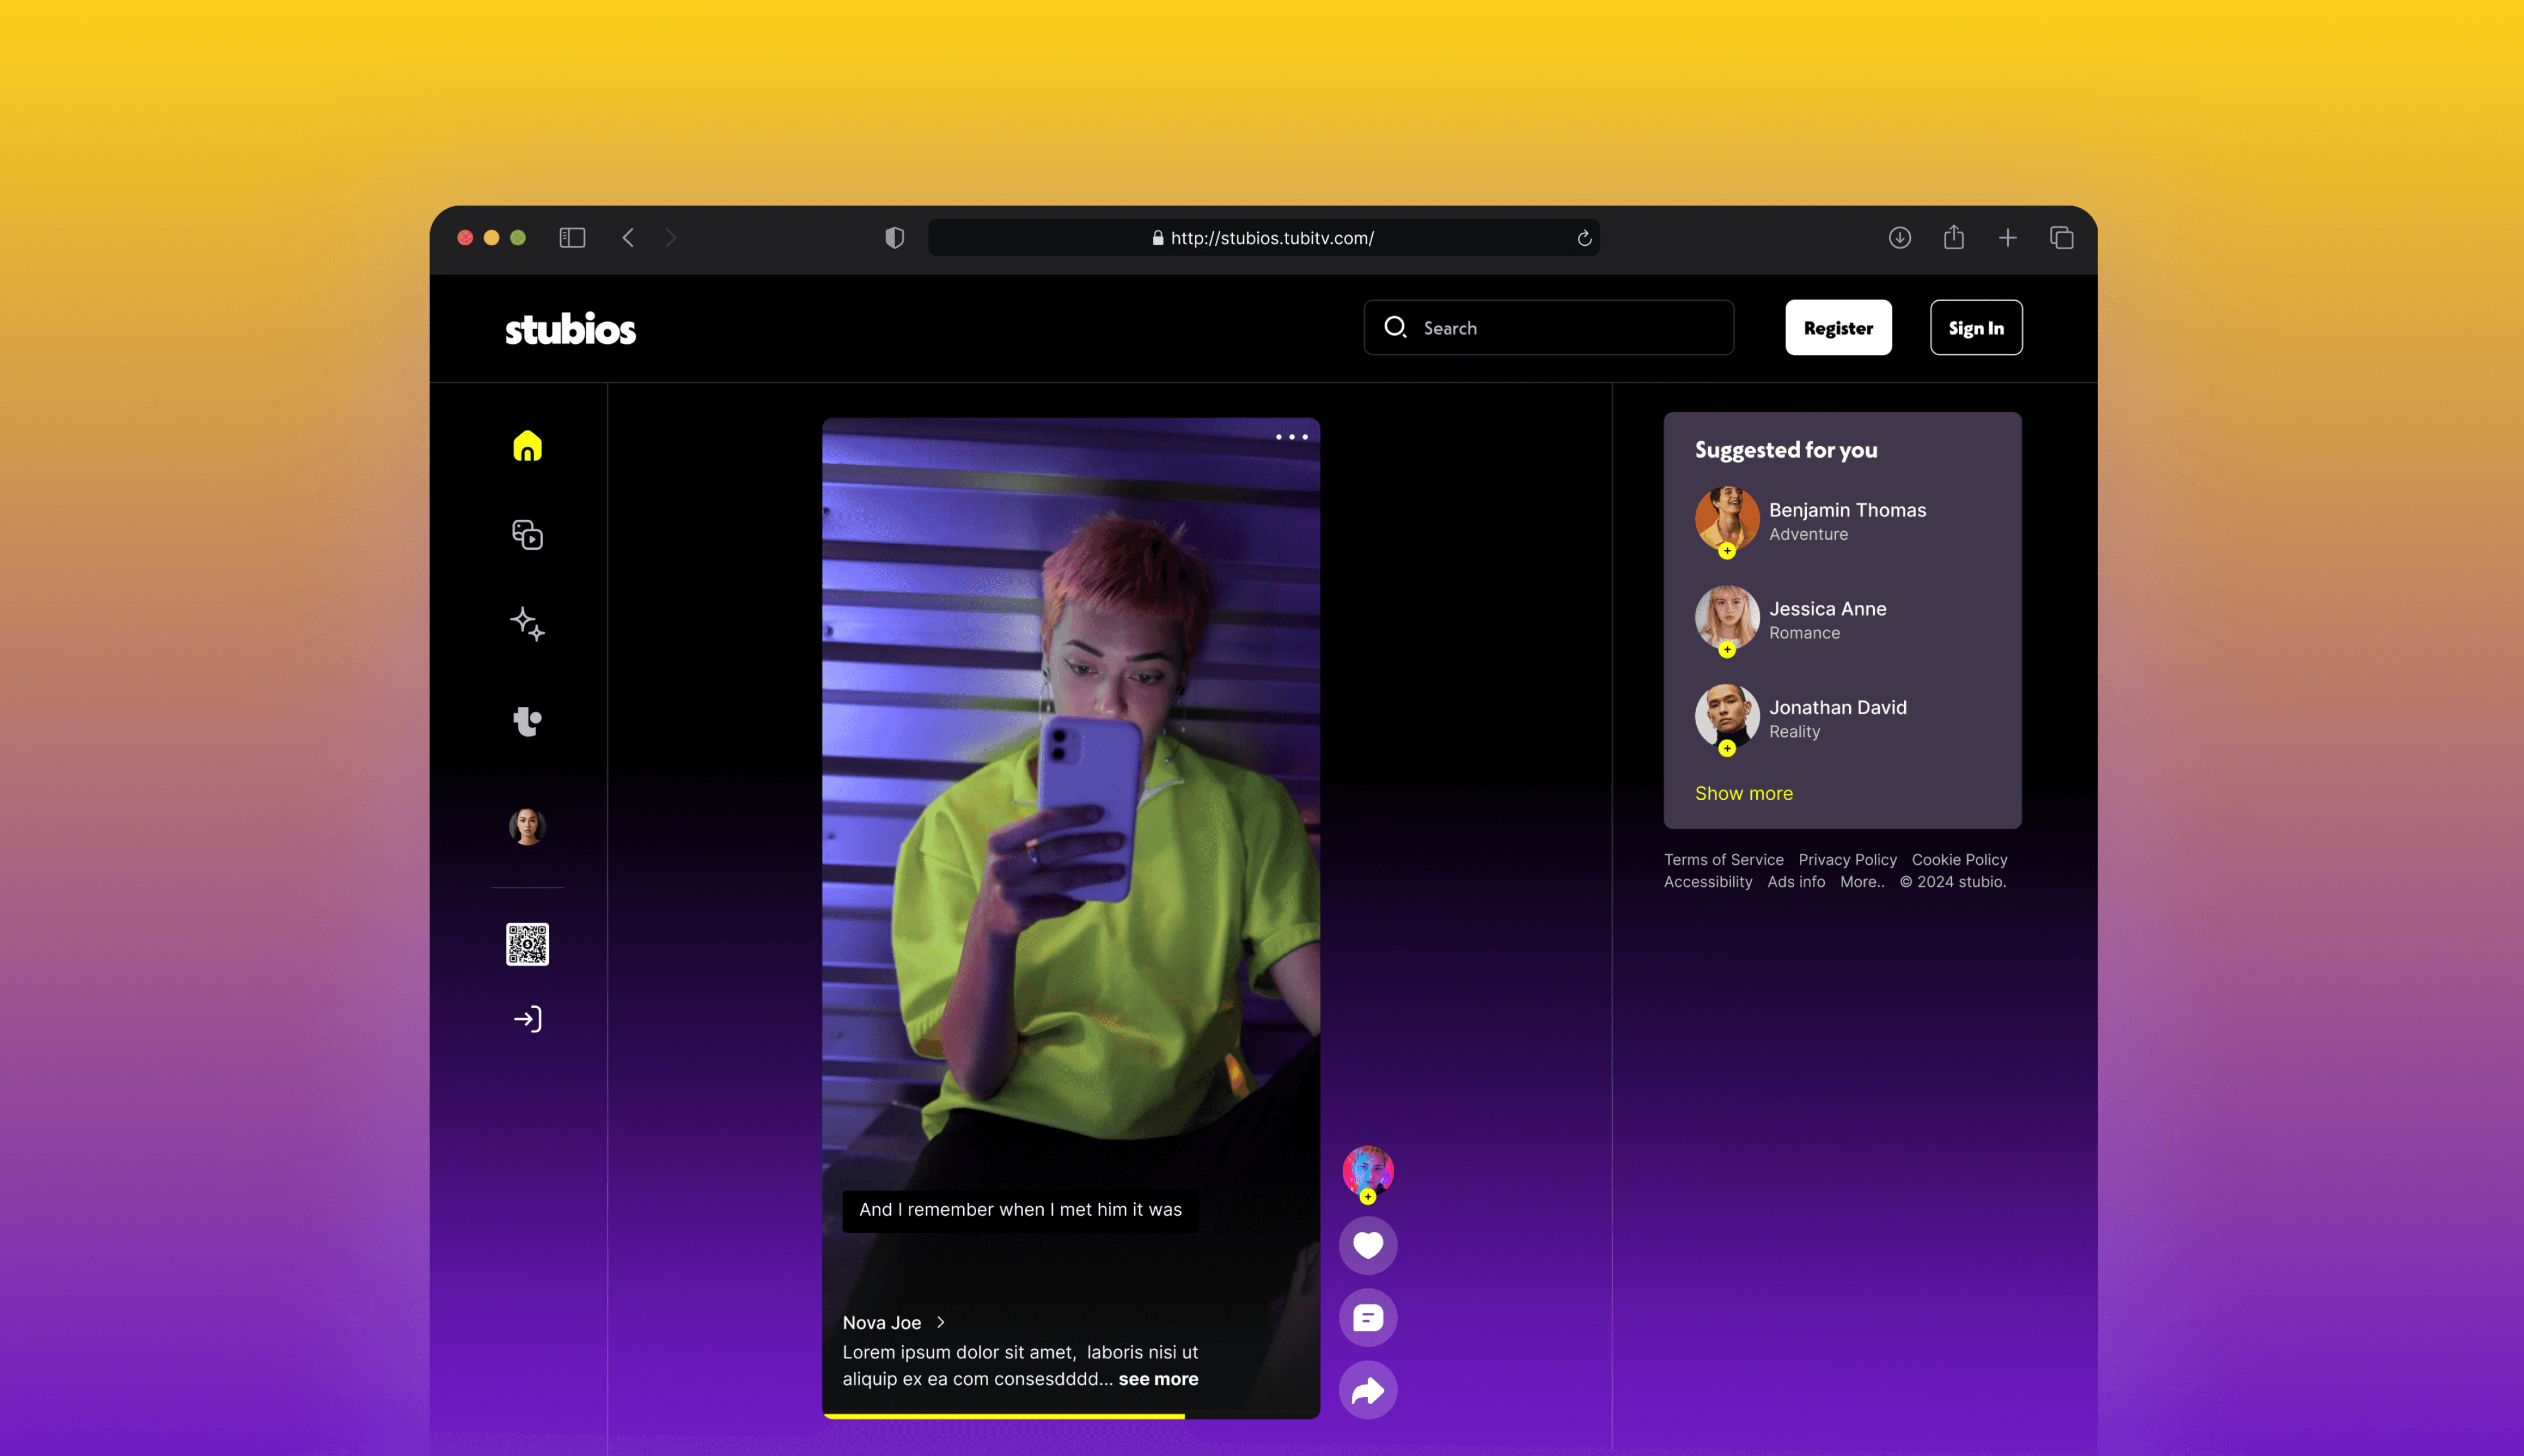The height and width of the screenshot is (1456, 2524).
Task: Open the privacy shield icon
Action: [895, 238]
